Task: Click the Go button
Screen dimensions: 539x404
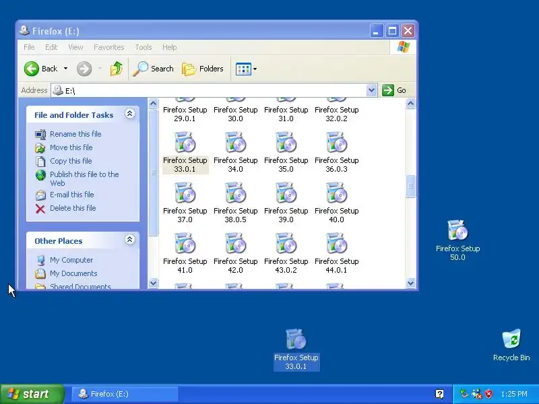Action: point(394,90)
